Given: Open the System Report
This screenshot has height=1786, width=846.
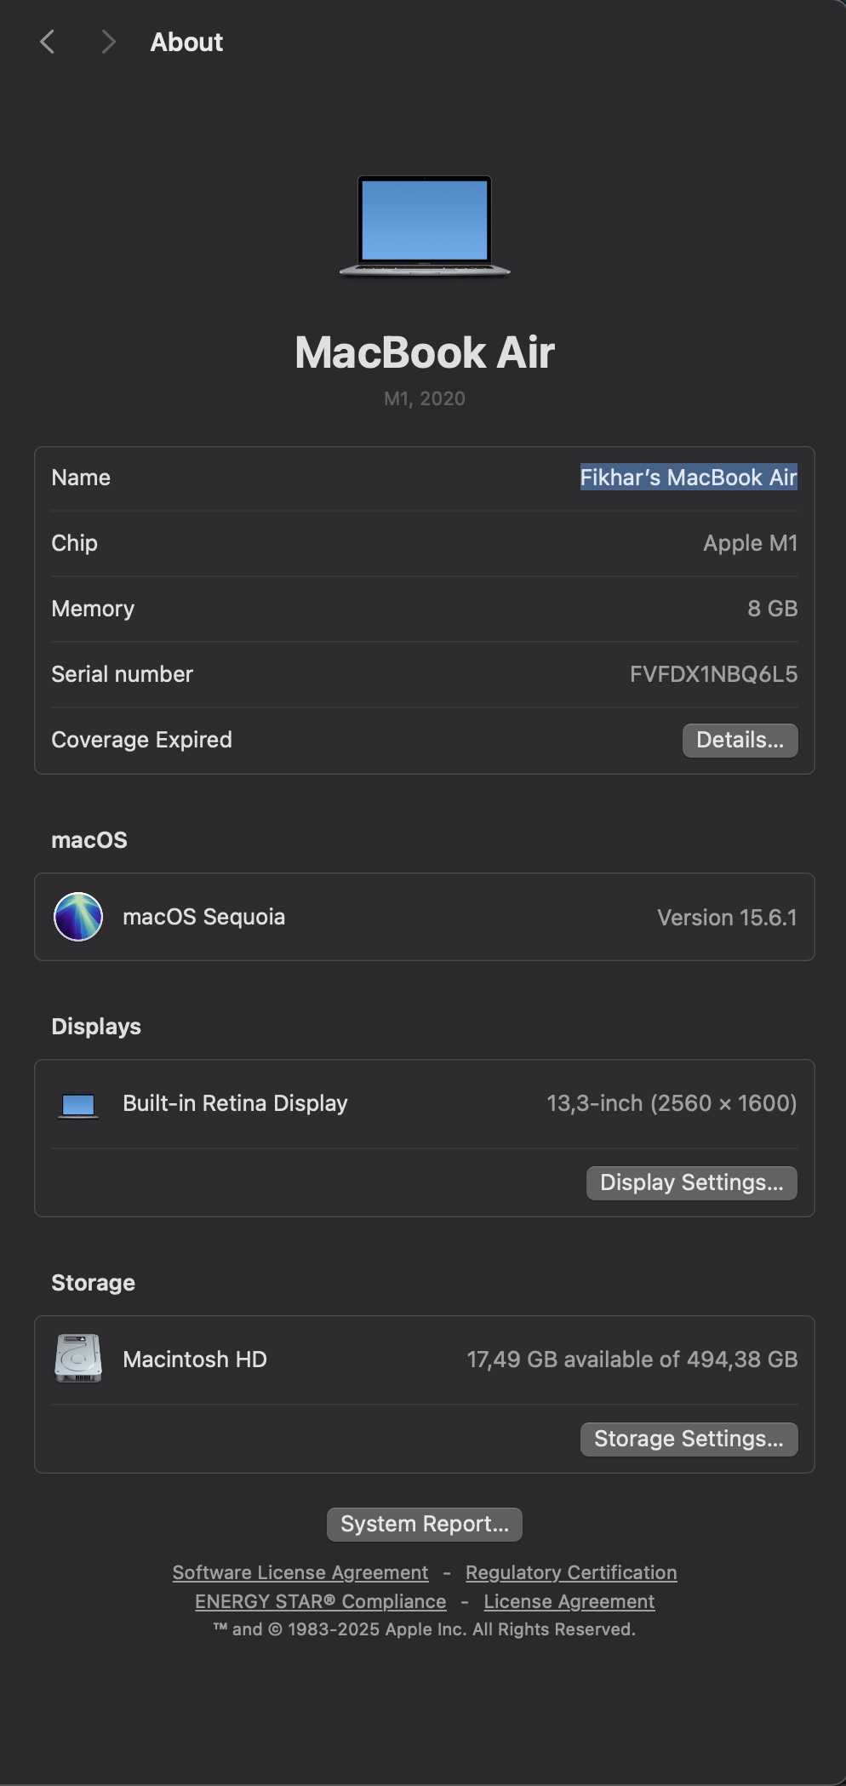Looking at the screenshot, I should (x=424, y=1524).
